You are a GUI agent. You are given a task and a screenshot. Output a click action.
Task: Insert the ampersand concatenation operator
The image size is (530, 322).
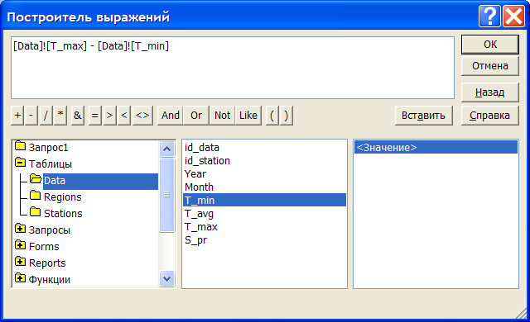coord(77,116)
